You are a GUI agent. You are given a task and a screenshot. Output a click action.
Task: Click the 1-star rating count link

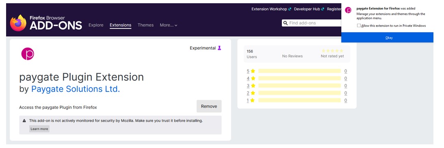point(345,100)
